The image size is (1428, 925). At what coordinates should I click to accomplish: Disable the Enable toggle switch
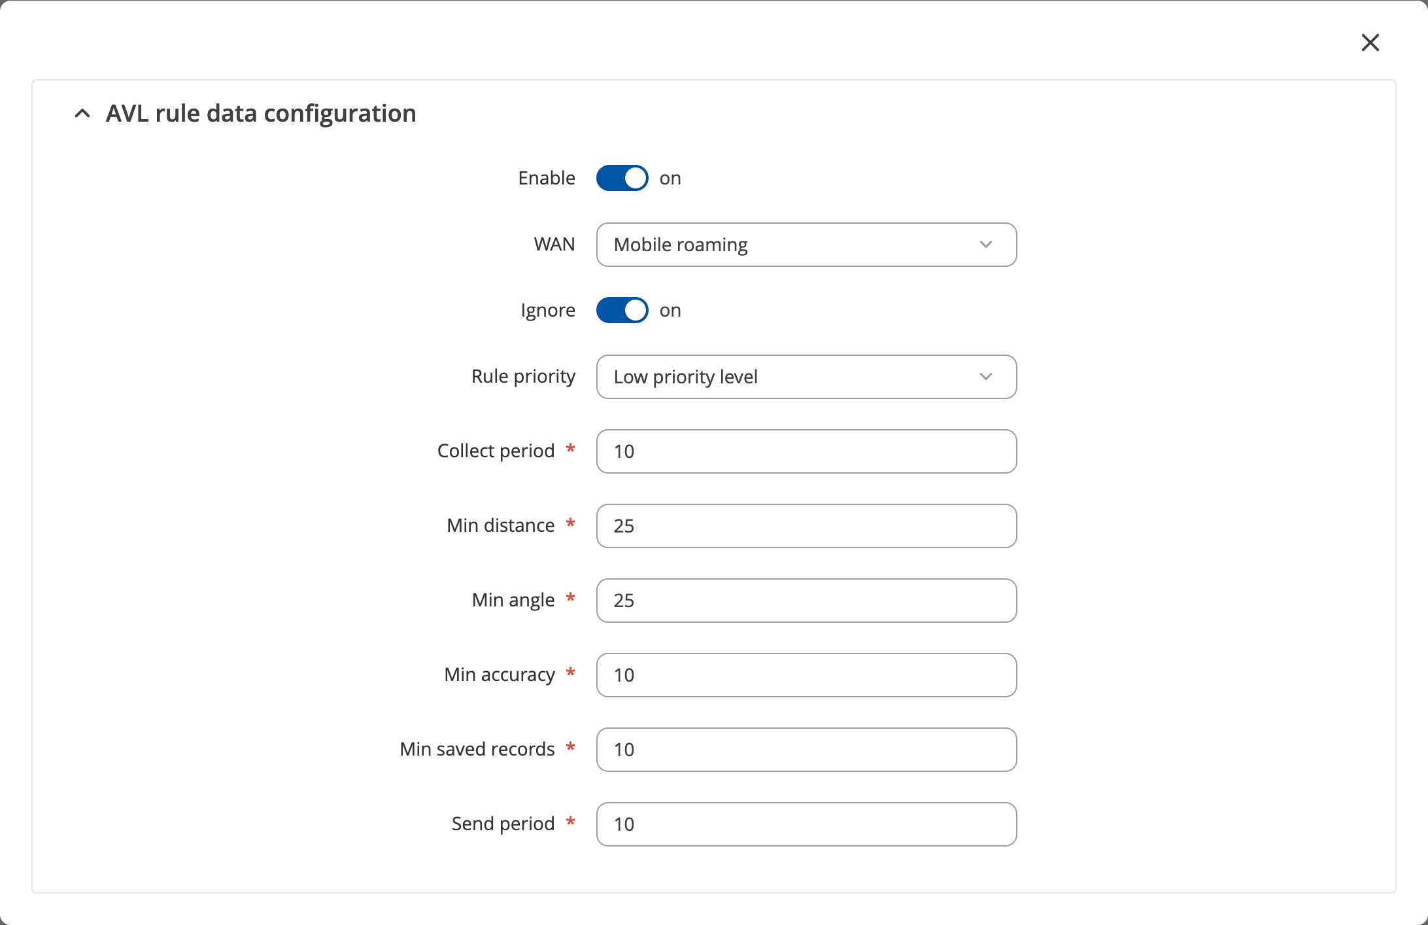(x=622, y=178)
